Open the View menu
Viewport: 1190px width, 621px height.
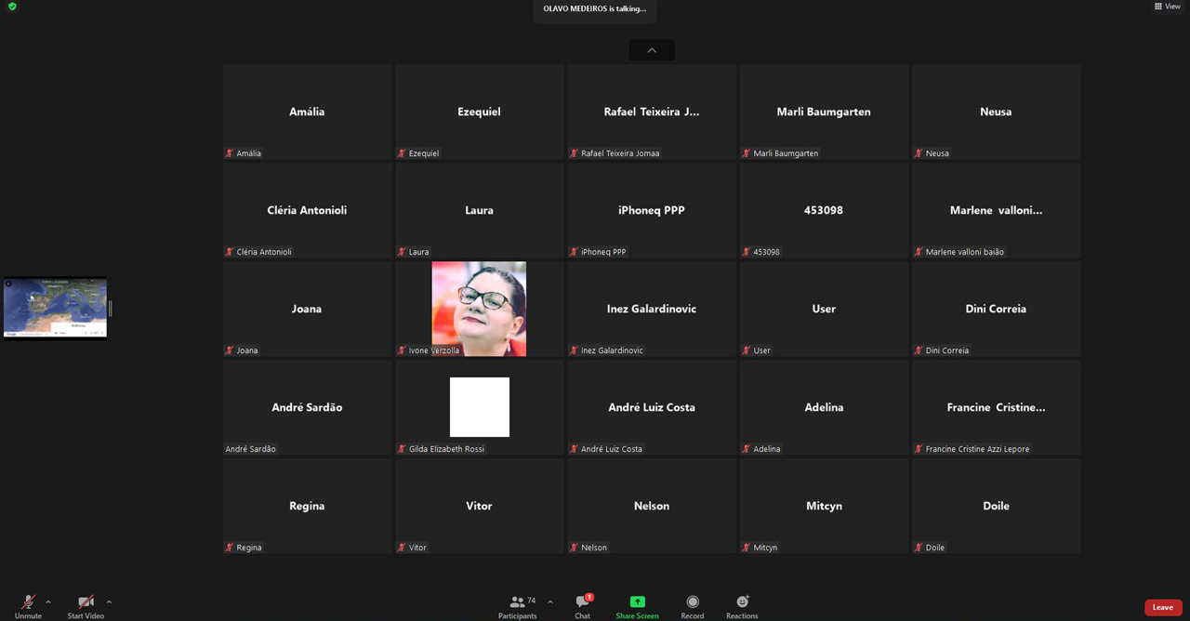(x=1167, y=7)
